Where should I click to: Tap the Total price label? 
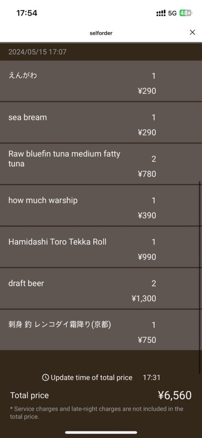[x=29, y=395]
